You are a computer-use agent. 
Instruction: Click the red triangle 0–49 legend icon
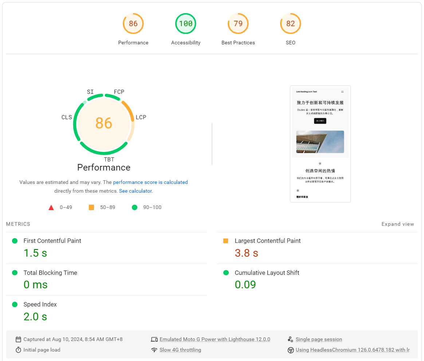click(51, 208)
